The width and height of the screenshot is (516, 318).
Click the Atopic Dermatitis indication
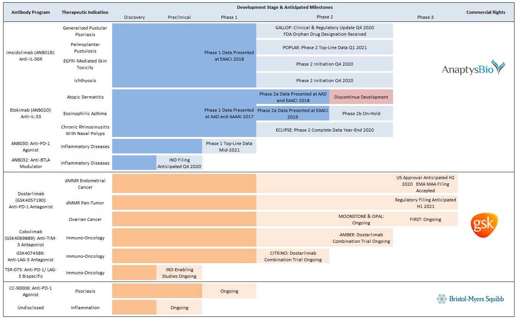pyautogui.click(x=85, y=97)
